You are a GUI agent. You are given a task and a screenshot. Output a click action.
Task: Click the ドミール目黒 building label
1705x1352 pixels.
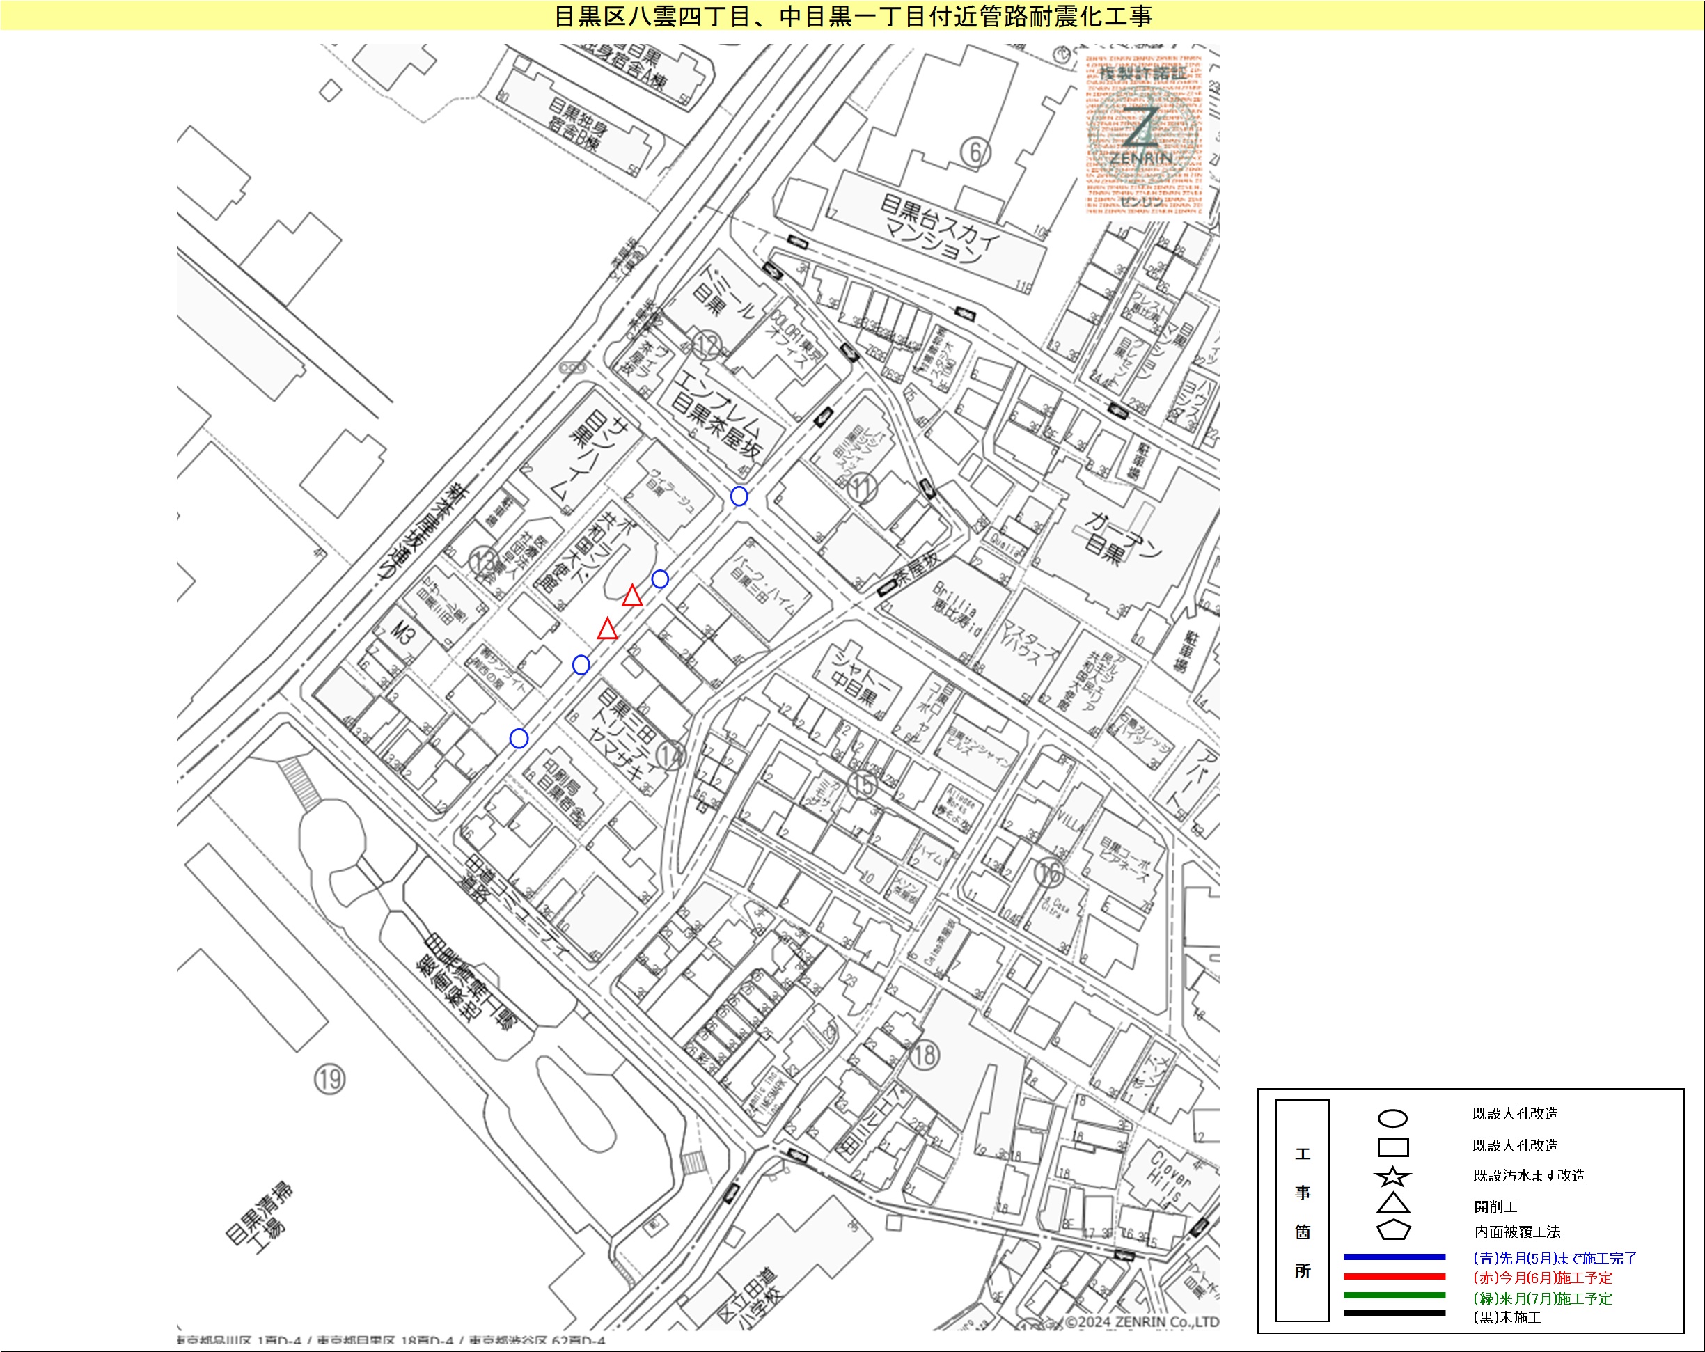pos(723,292)
